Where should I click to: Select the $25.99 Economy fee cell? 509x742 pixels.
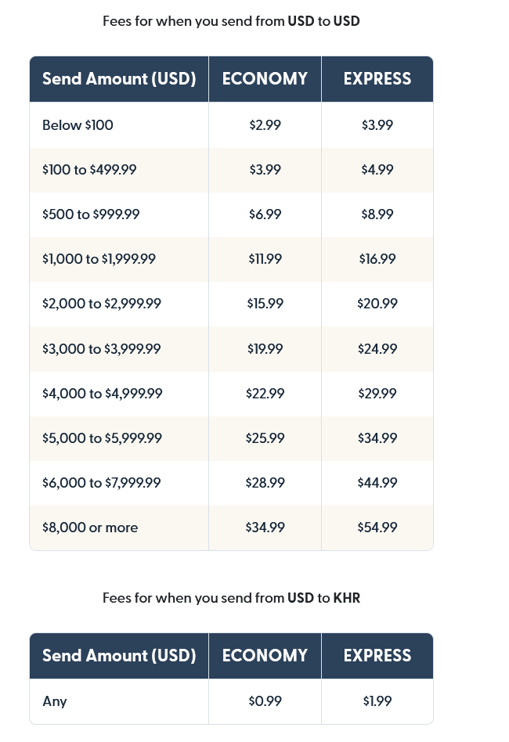point(265,438)
